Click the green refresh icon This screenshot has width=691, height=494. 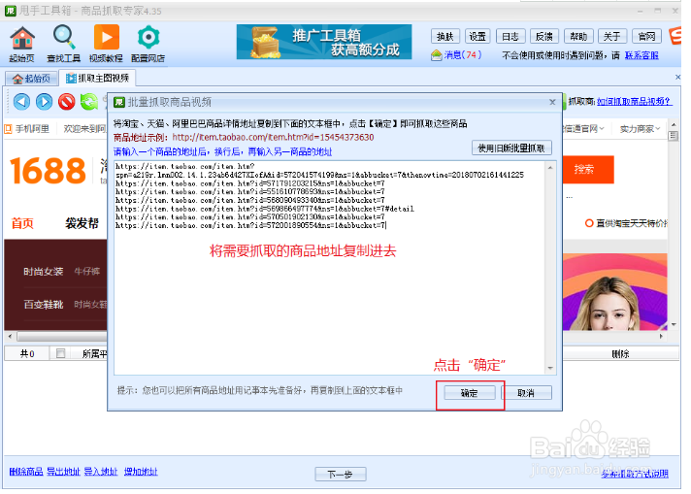tap(89, 102)
